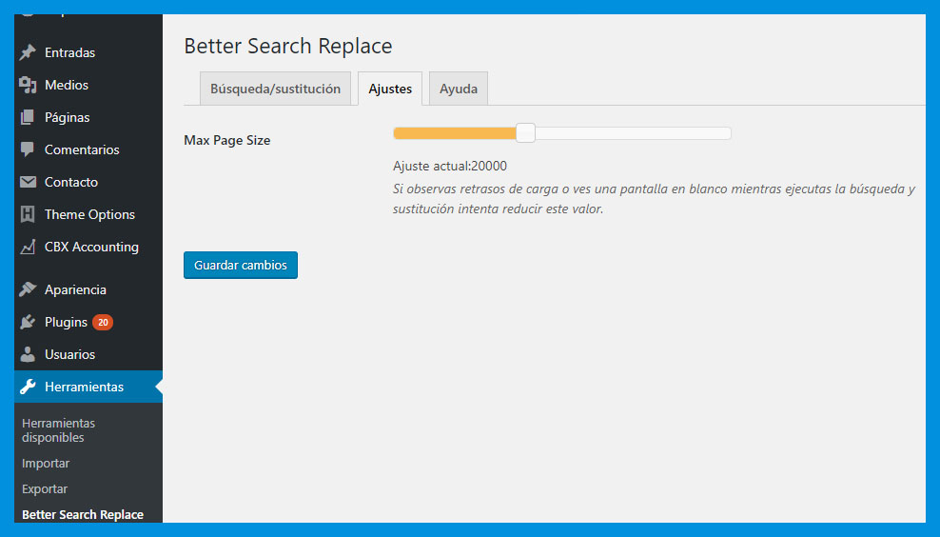Click the 'Better Search Replace' page heading
Viewport: 940px width, 537px height.
pyautogui.click(x=287, y=47)
